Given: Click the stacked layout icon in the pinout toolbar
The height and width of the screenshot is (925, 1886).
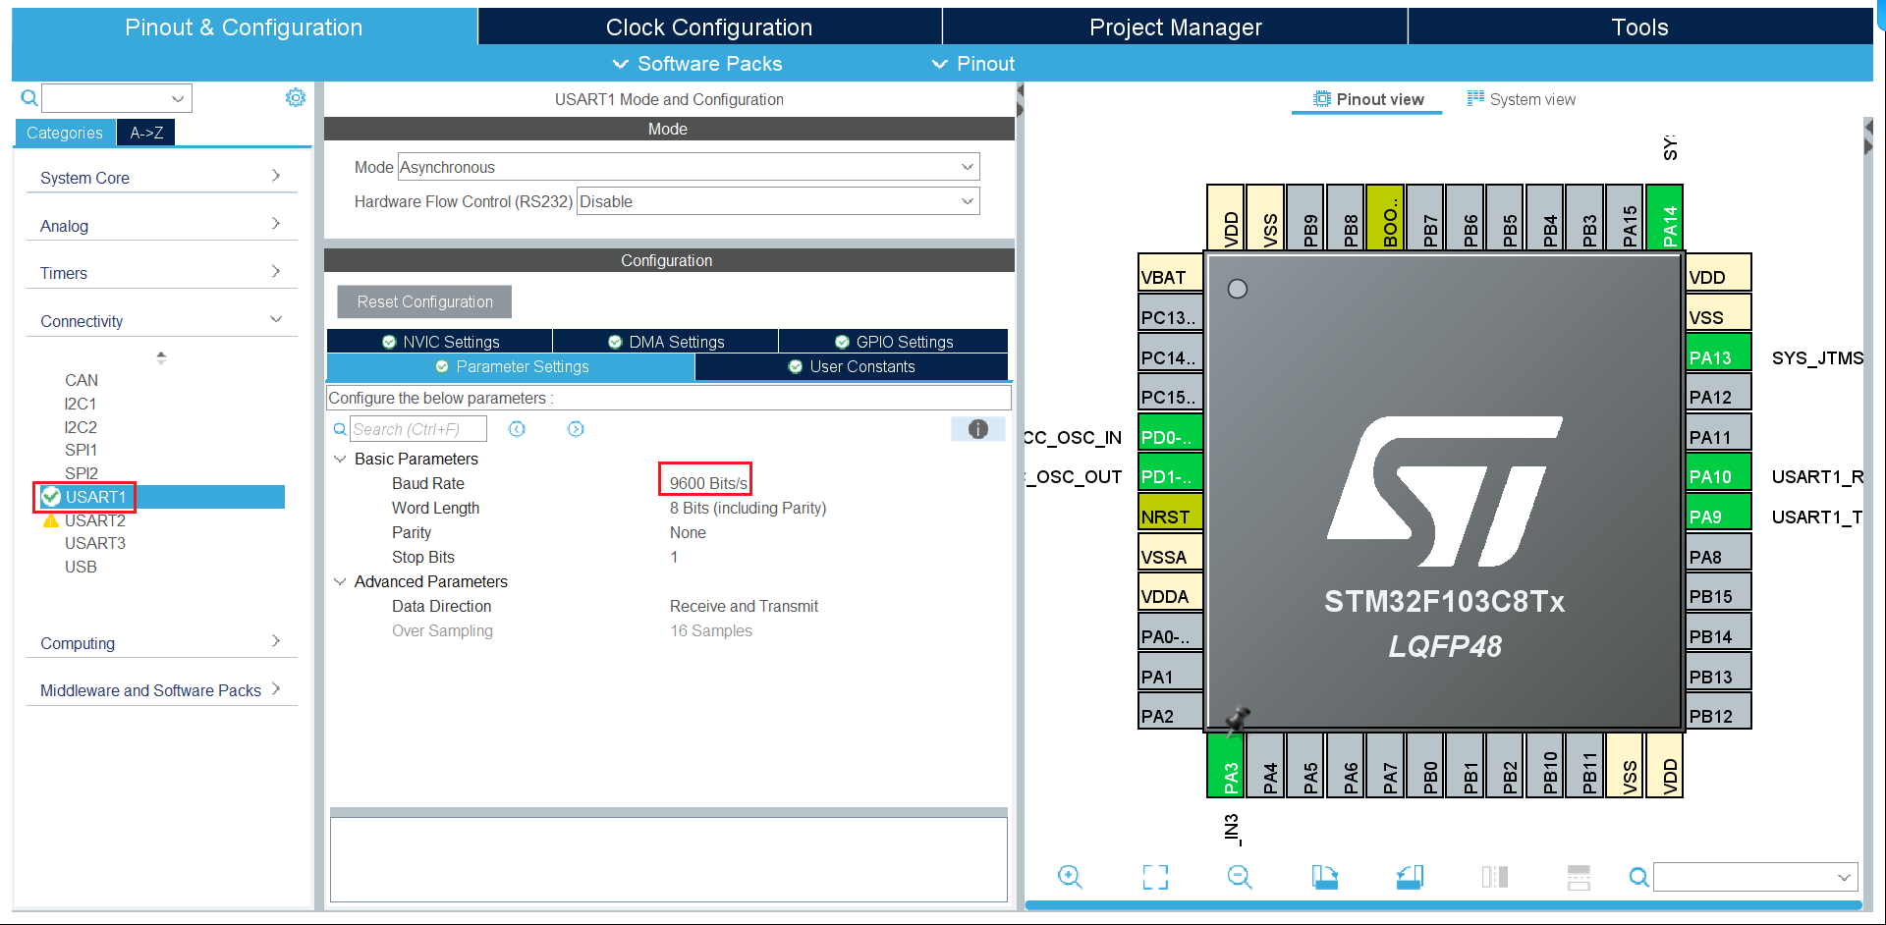Looking at the screenshot, I should coord(1579,877).
